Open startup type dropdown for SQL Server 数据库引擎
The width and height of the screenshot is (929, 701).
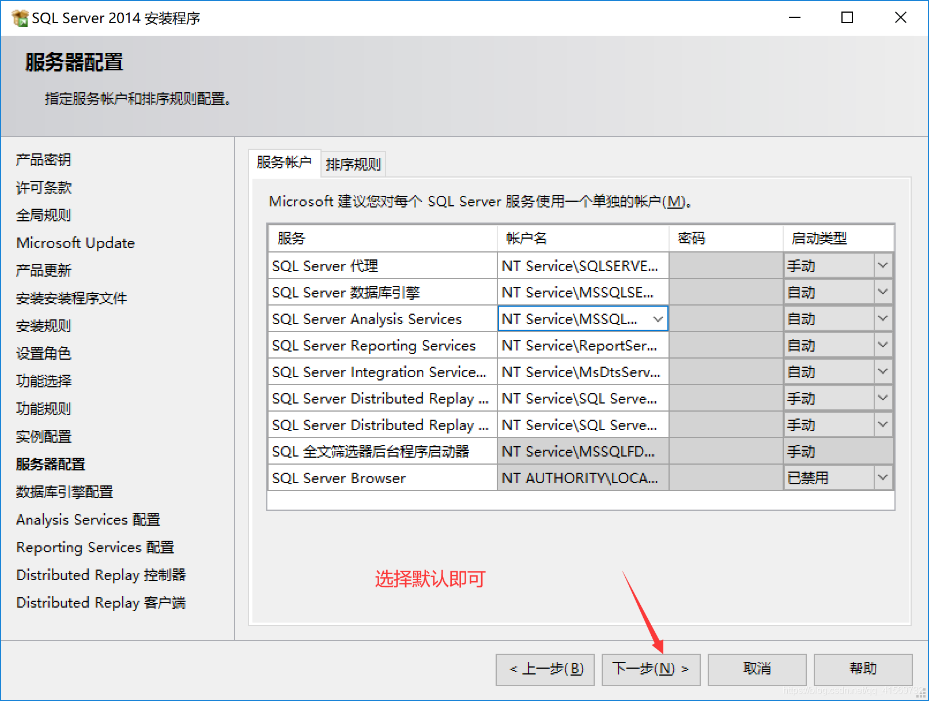[883, 292]
